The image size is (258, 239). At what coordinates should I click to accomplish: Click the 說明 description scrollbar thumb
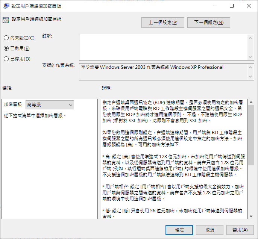click(x=251, y=135)
